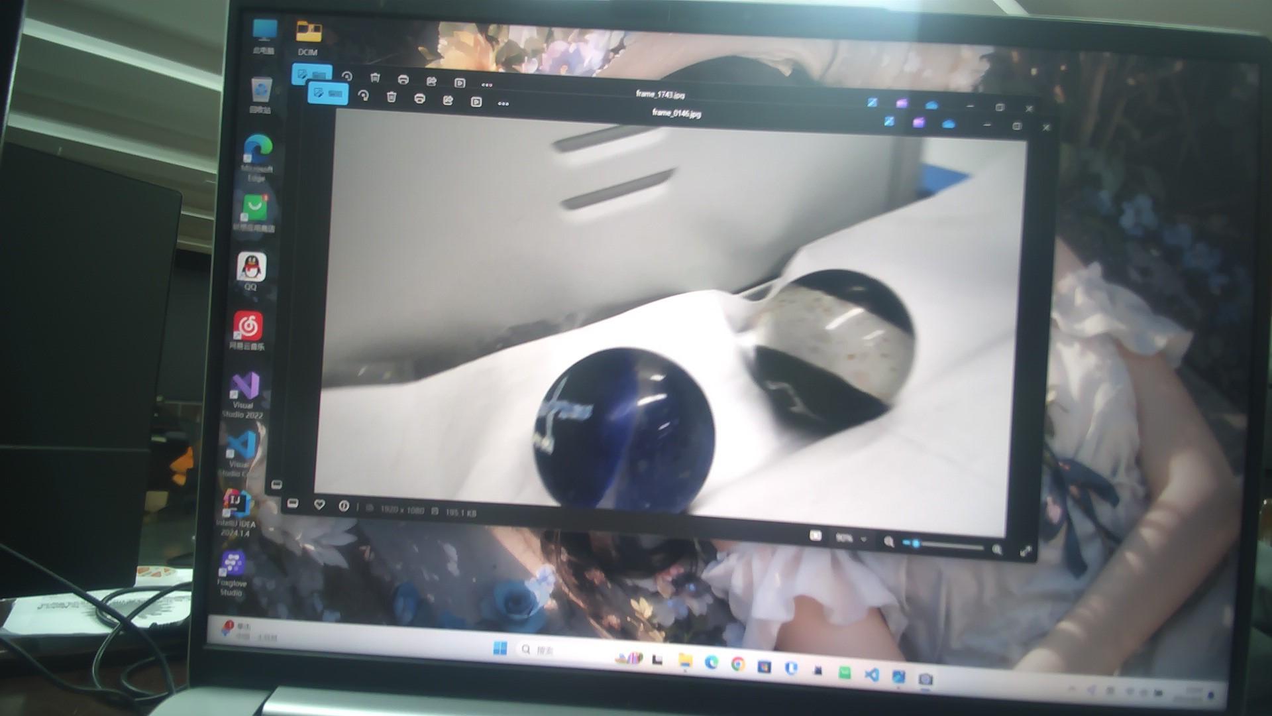The width and height of the screenshot is (1272, 716).
Task: Open the Recycle Bin desktop icon
Action: (261, 95)
